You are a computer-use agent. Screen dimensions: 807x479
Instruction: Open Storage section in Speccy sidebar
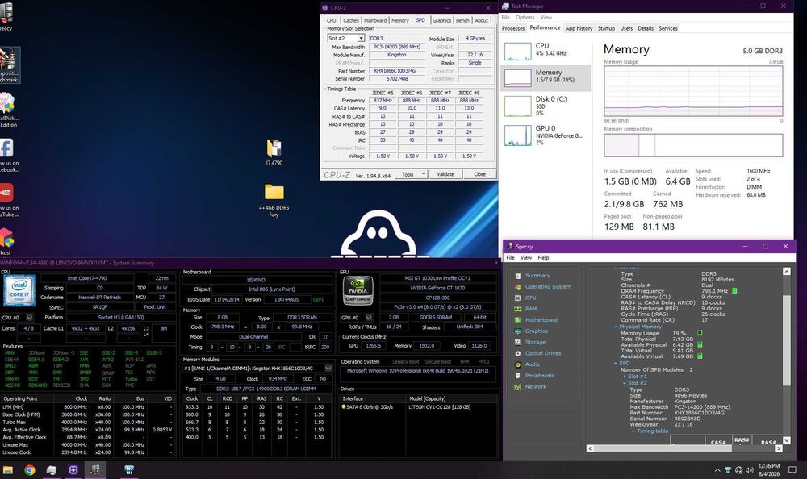(x=535, y=342)
